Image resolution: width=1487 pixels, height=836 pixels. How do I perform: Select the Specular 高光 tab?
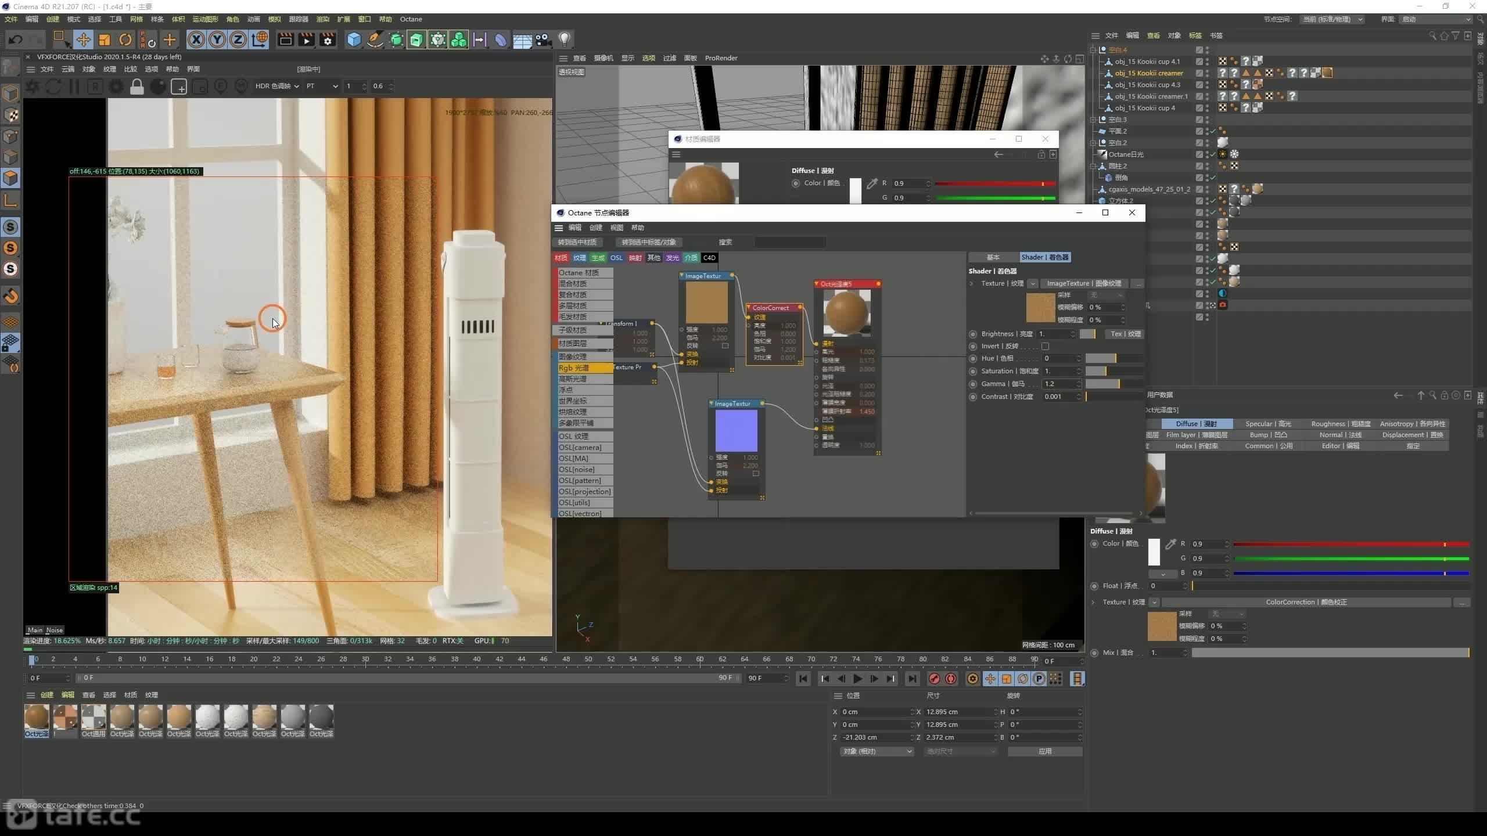point(1268,424)
